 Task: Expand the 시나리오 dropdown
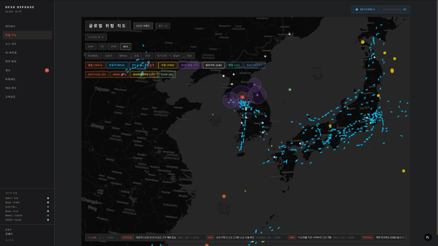(x=96, y=37)
